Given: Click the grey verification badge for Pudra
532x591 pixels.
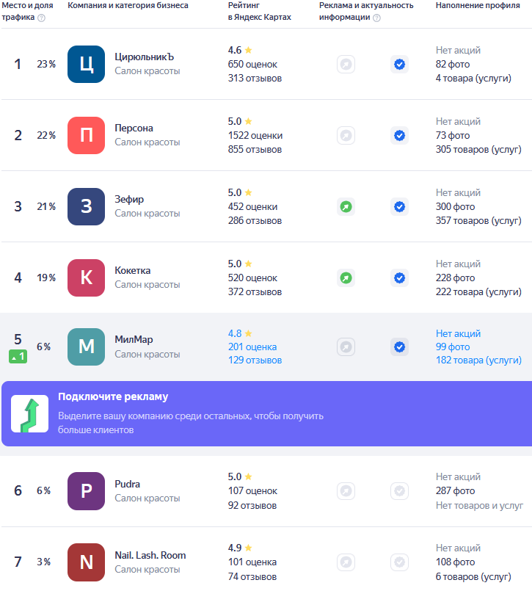Looking at the screenshot, I should coord(399,491).
